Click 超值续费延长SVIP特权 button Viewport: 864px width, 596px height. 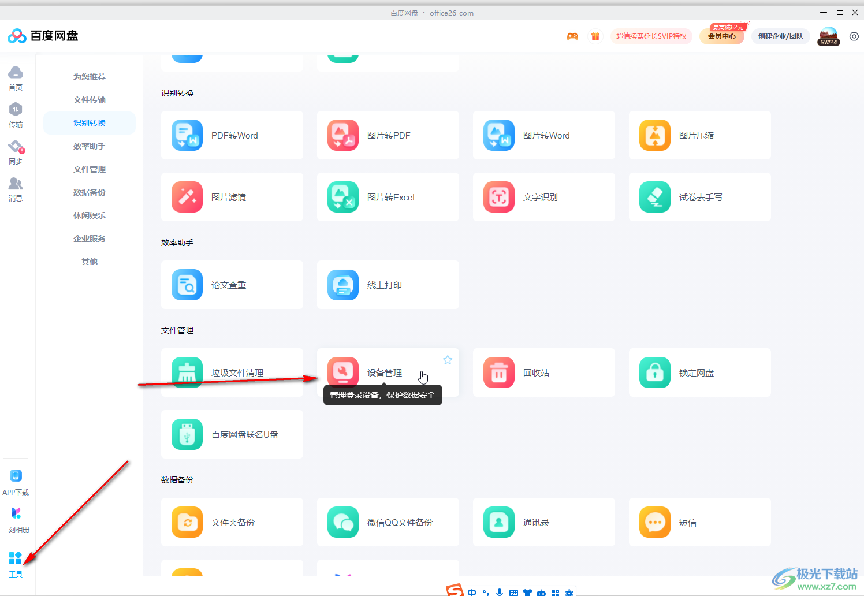click(x=651, y=36)
